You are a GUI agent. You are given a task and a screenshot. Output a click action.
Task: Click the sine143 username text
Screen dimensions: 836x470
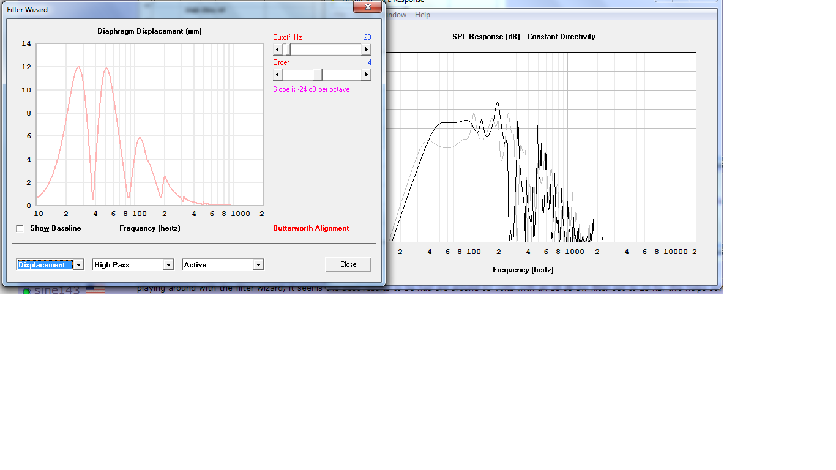point(57,290)
